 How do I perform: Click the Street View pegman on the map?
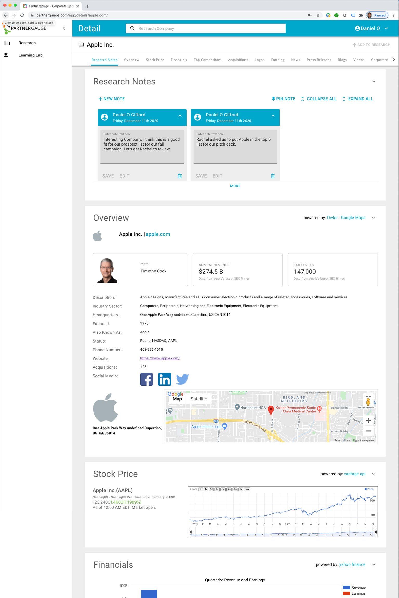[368, 402]
